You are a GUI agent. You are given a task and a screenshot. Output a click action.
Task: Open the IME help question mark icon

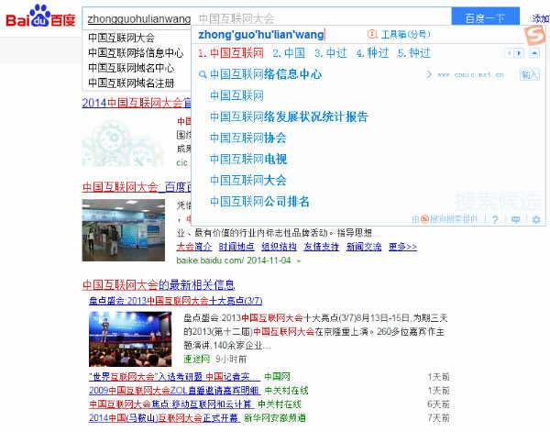495,219
